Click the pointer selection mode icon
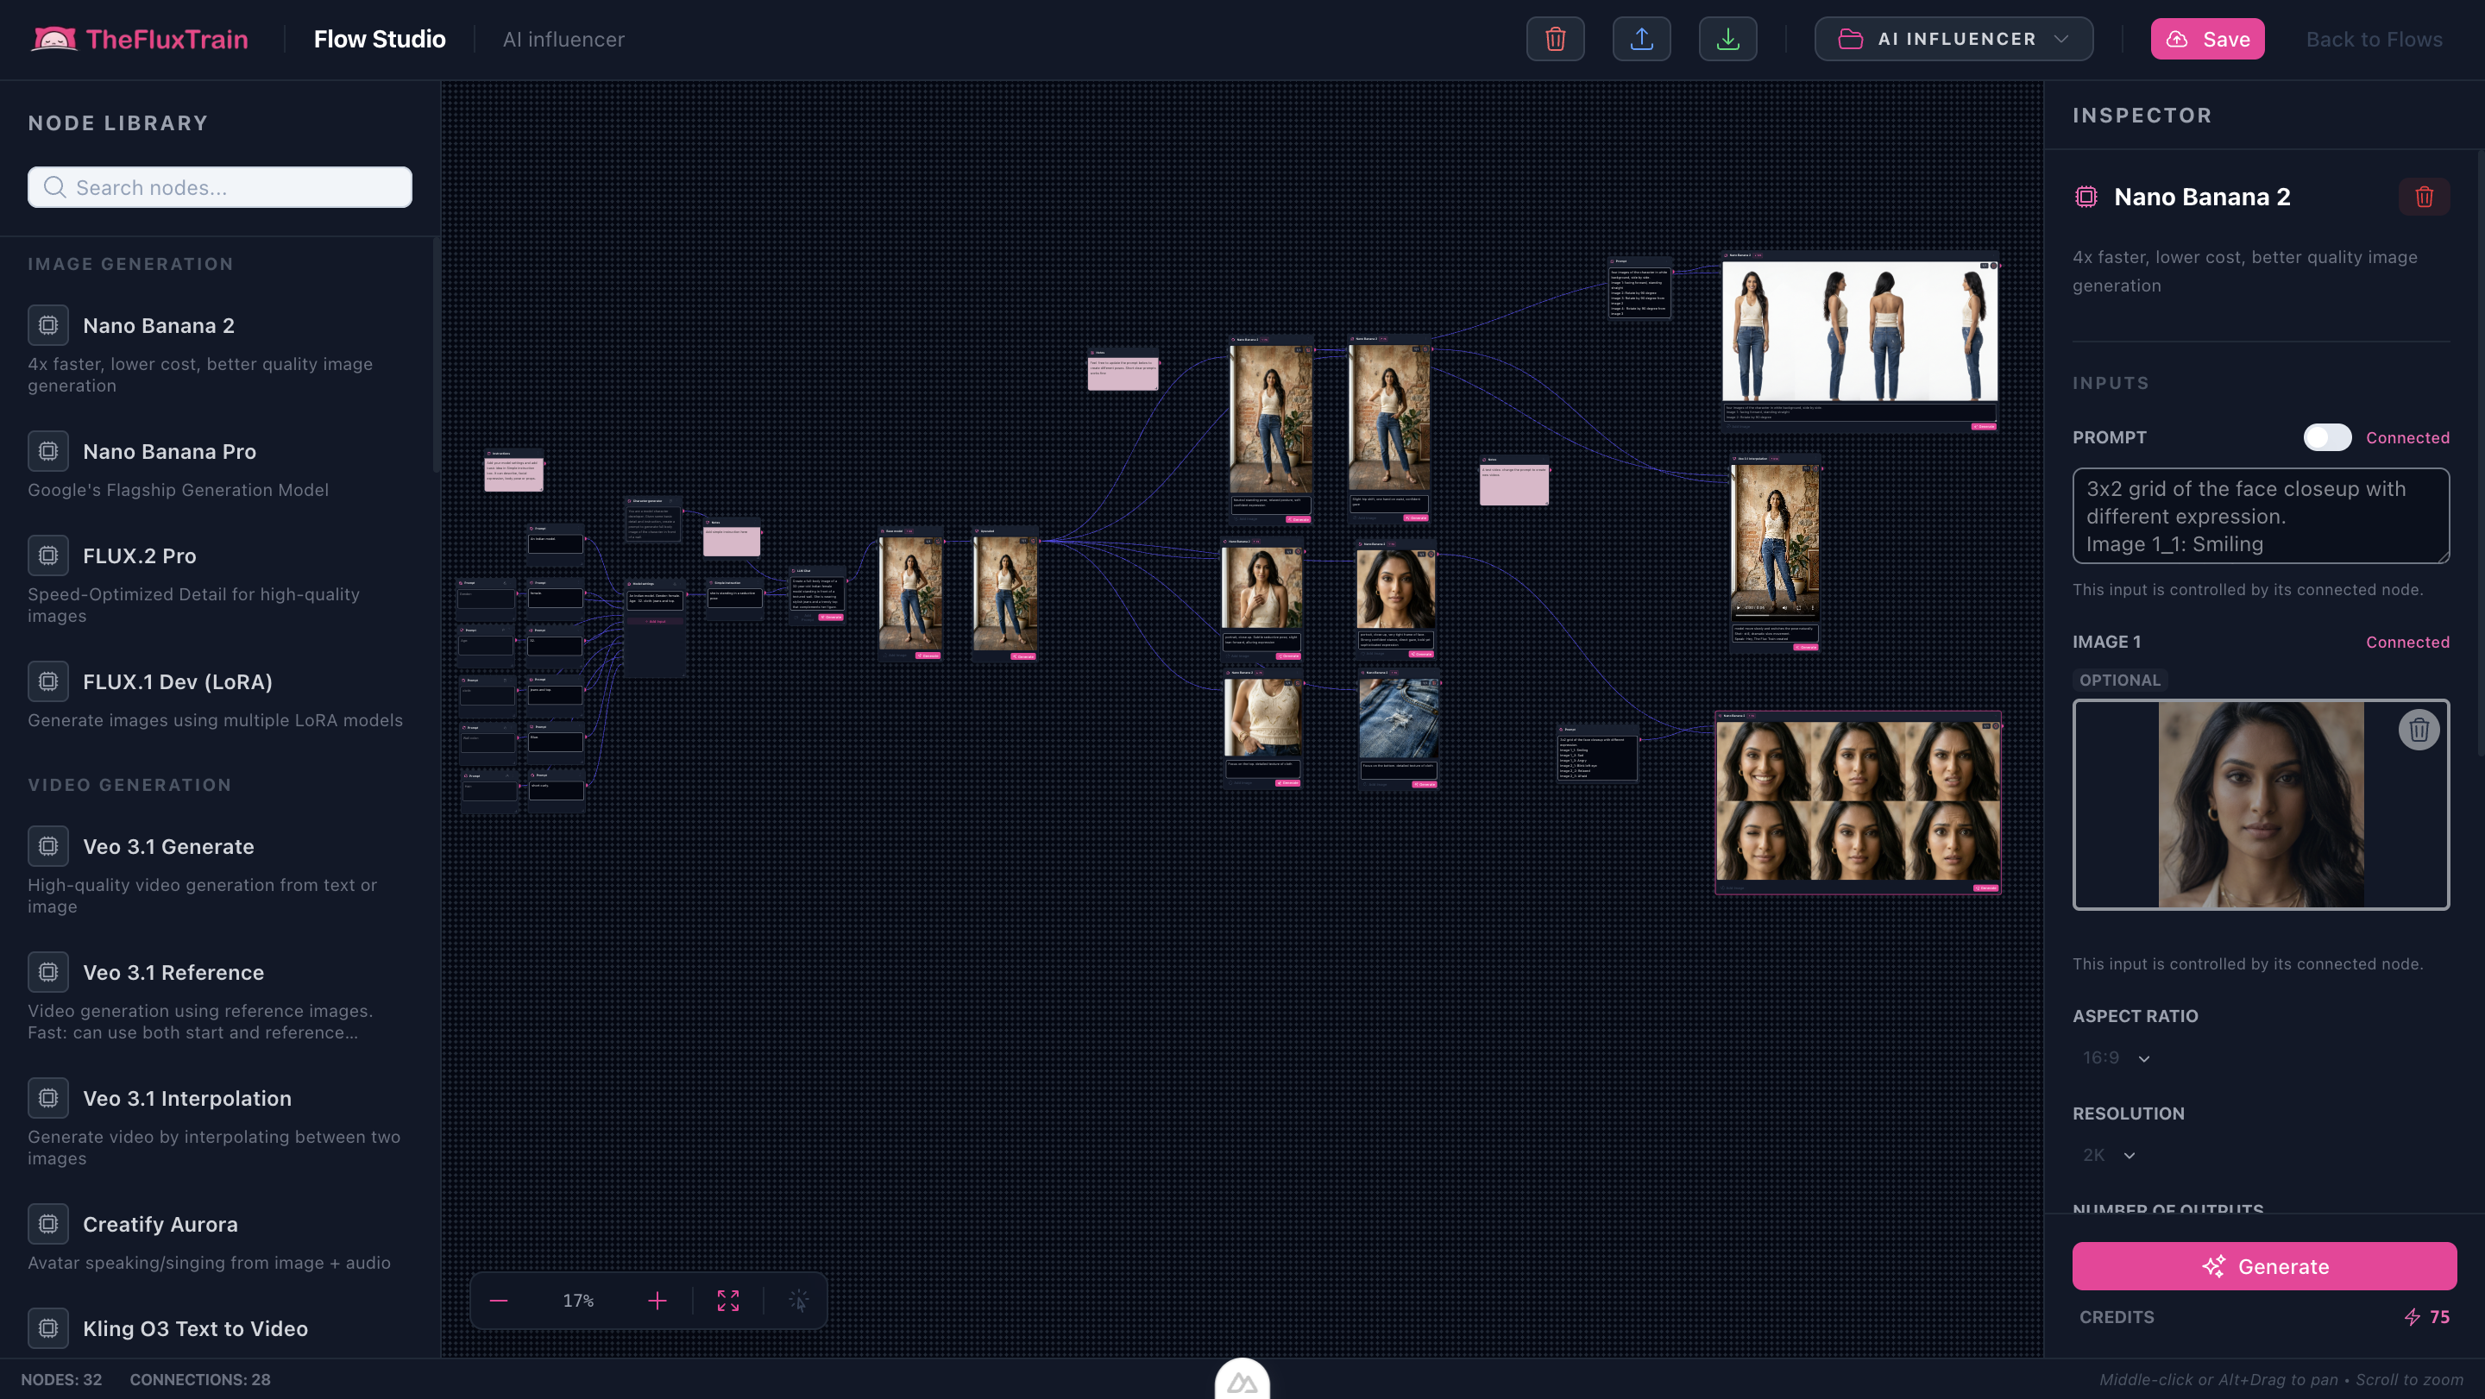This screenshot has height=1399, width=2485. click(x=799, y=1301)
